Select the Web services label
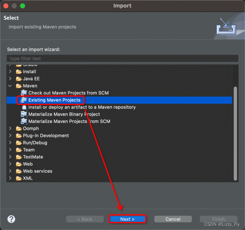Viewport: 245px width, 230px height. 37,171
